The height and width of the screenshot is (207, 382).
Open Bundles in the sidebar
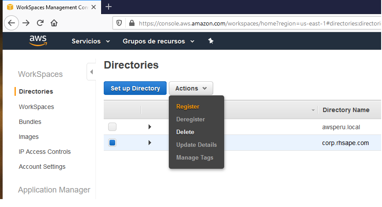pyautogui.click(x=30, y=122)
